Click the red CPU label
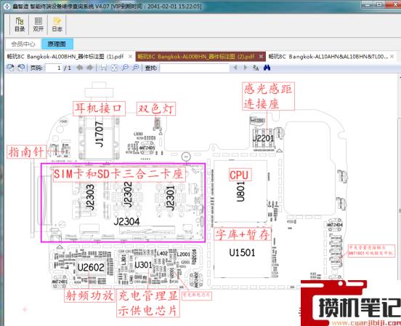The height and width of the screenshot is (326, 401). 240,175
